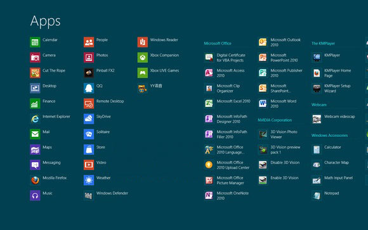Open Digital Certificate for VBA Projects icon
Screen dimensions: 368x230
(x=209, y=58)
